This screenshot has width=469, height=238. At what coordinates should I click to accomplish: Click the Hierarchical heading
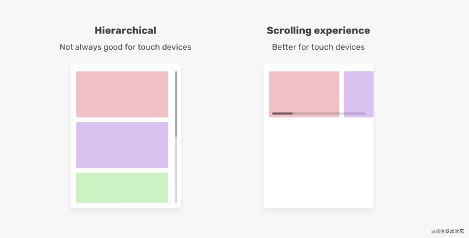coord(125,30)
